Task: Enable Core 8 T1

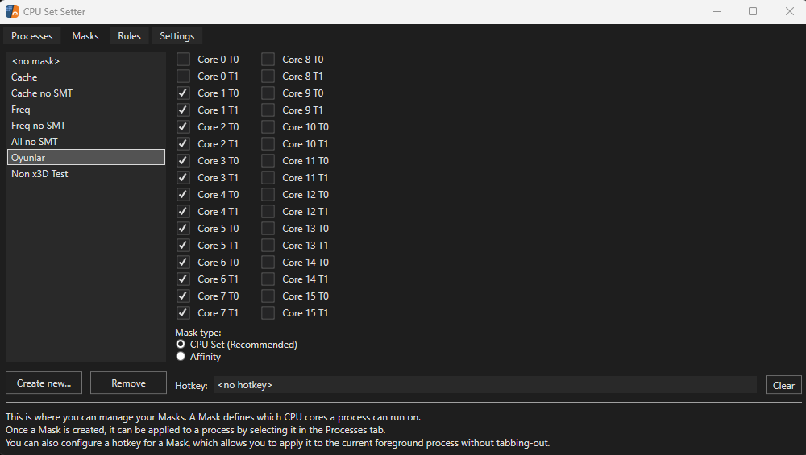Action: coord(268,76)
